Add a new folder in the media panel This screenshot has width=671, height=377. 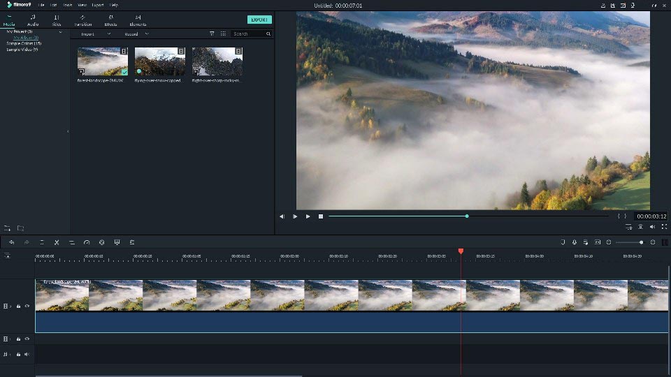tap(7, 228)
